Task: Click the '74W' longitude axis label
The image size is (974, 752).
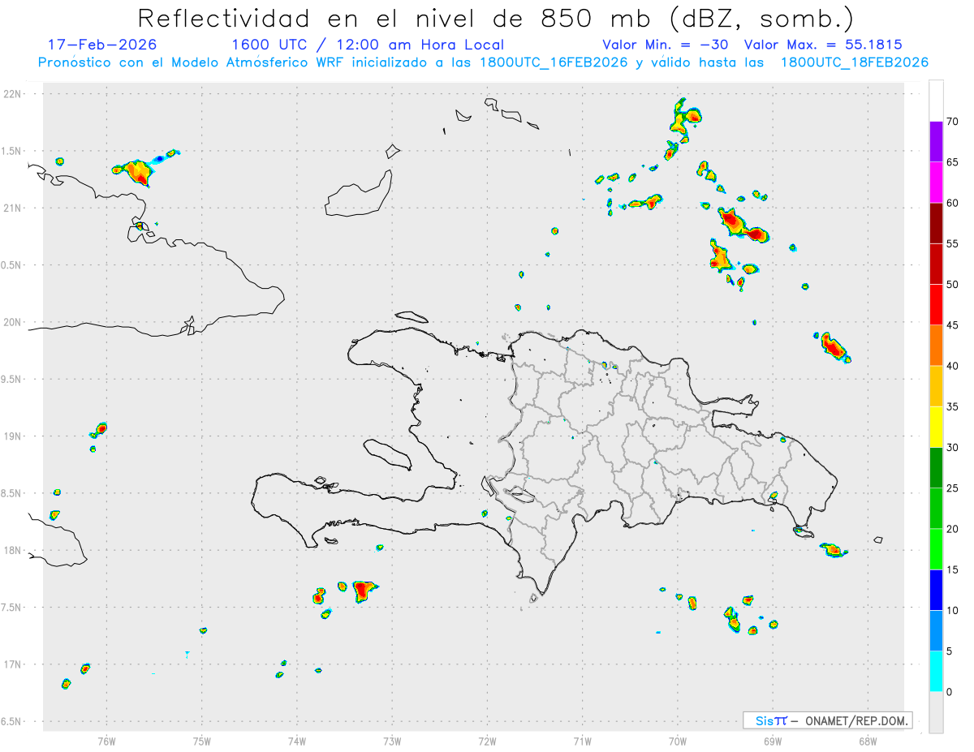Action: coord(297,740)
